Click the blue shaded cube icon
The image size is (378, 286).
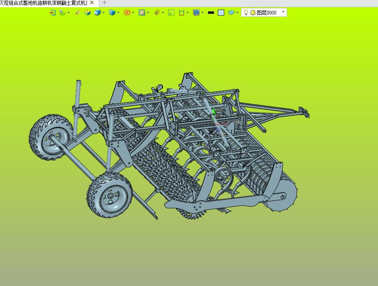click(x=97, y=13)
